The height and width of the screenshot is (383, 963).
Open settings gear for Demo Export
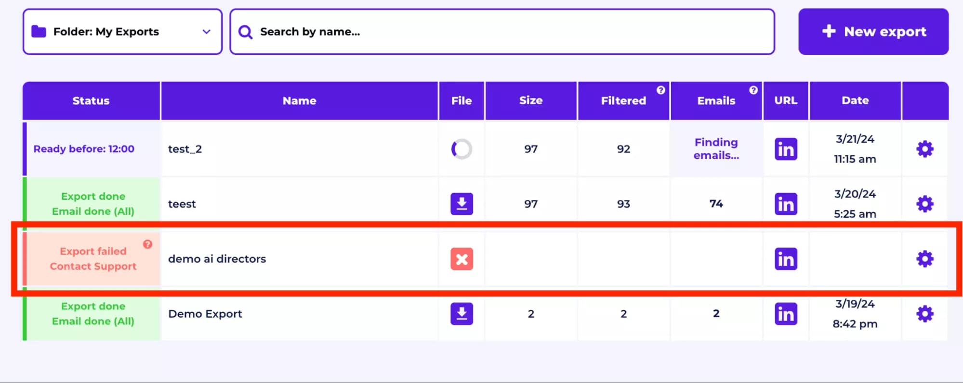coord(924,314)
